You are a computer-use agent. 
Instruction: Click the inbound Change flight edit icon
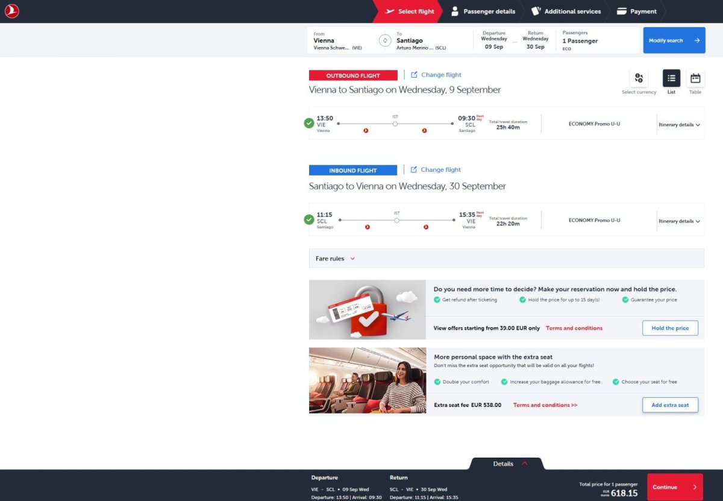coord(414,170)
